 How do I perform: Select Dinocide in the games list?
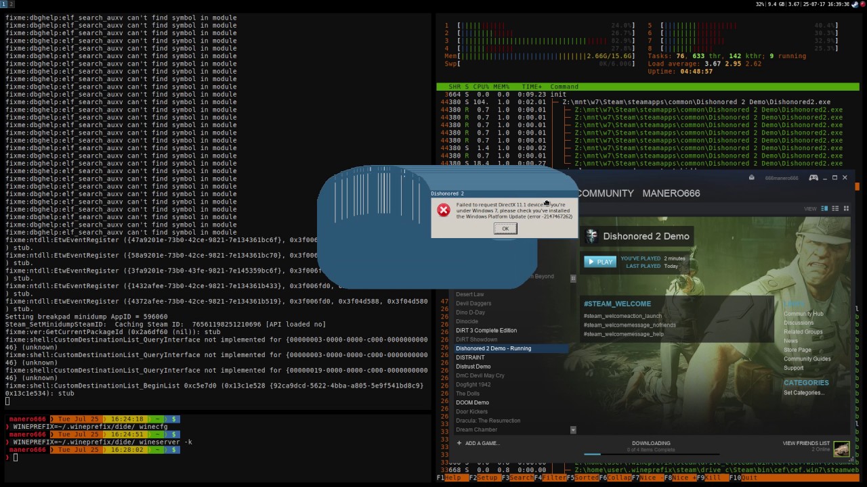(x=467, y=321)
